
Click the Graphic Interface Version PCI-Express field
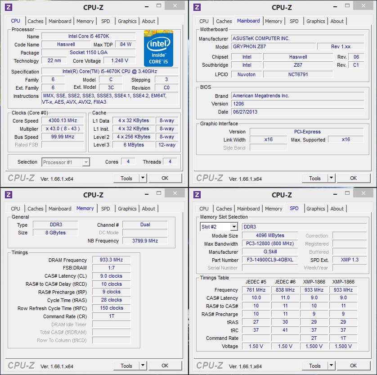point(307,132)
